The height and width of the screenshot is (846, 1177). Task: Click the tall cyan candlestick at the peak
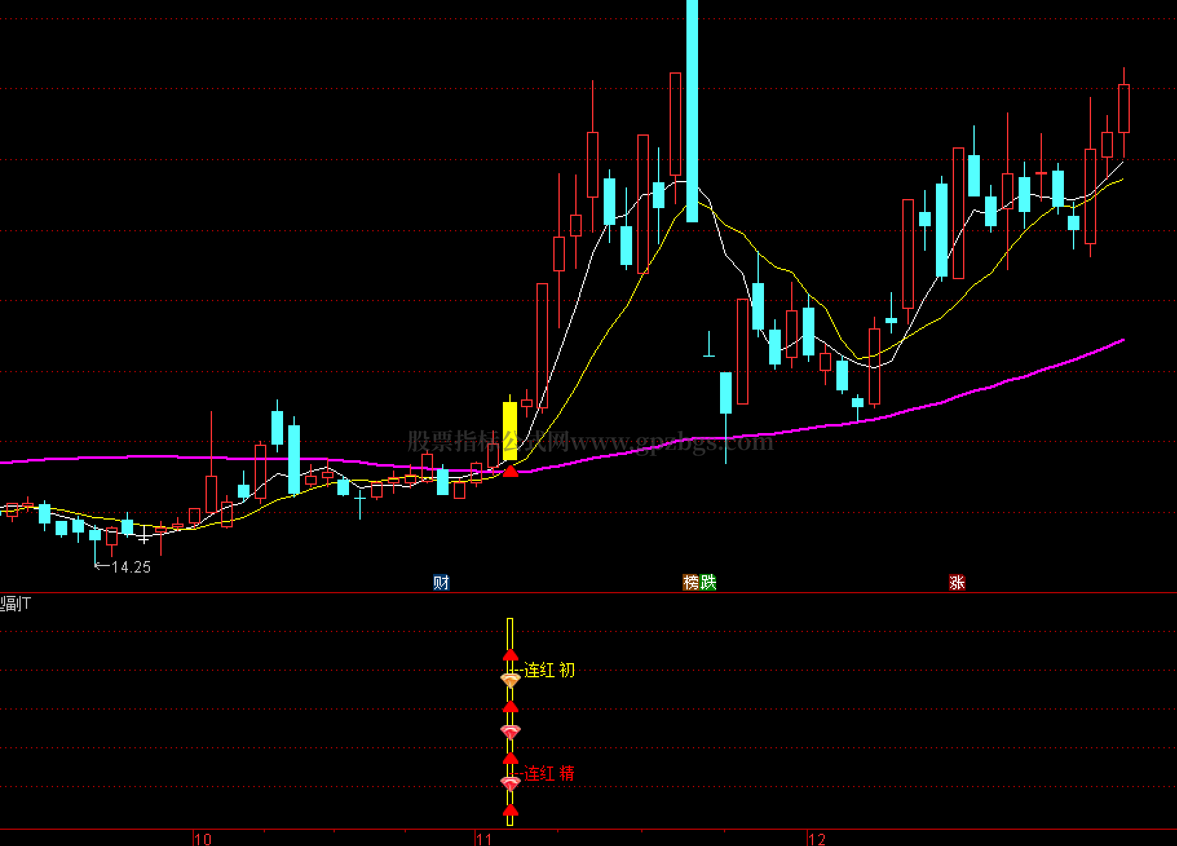click(x=692, y=110)
